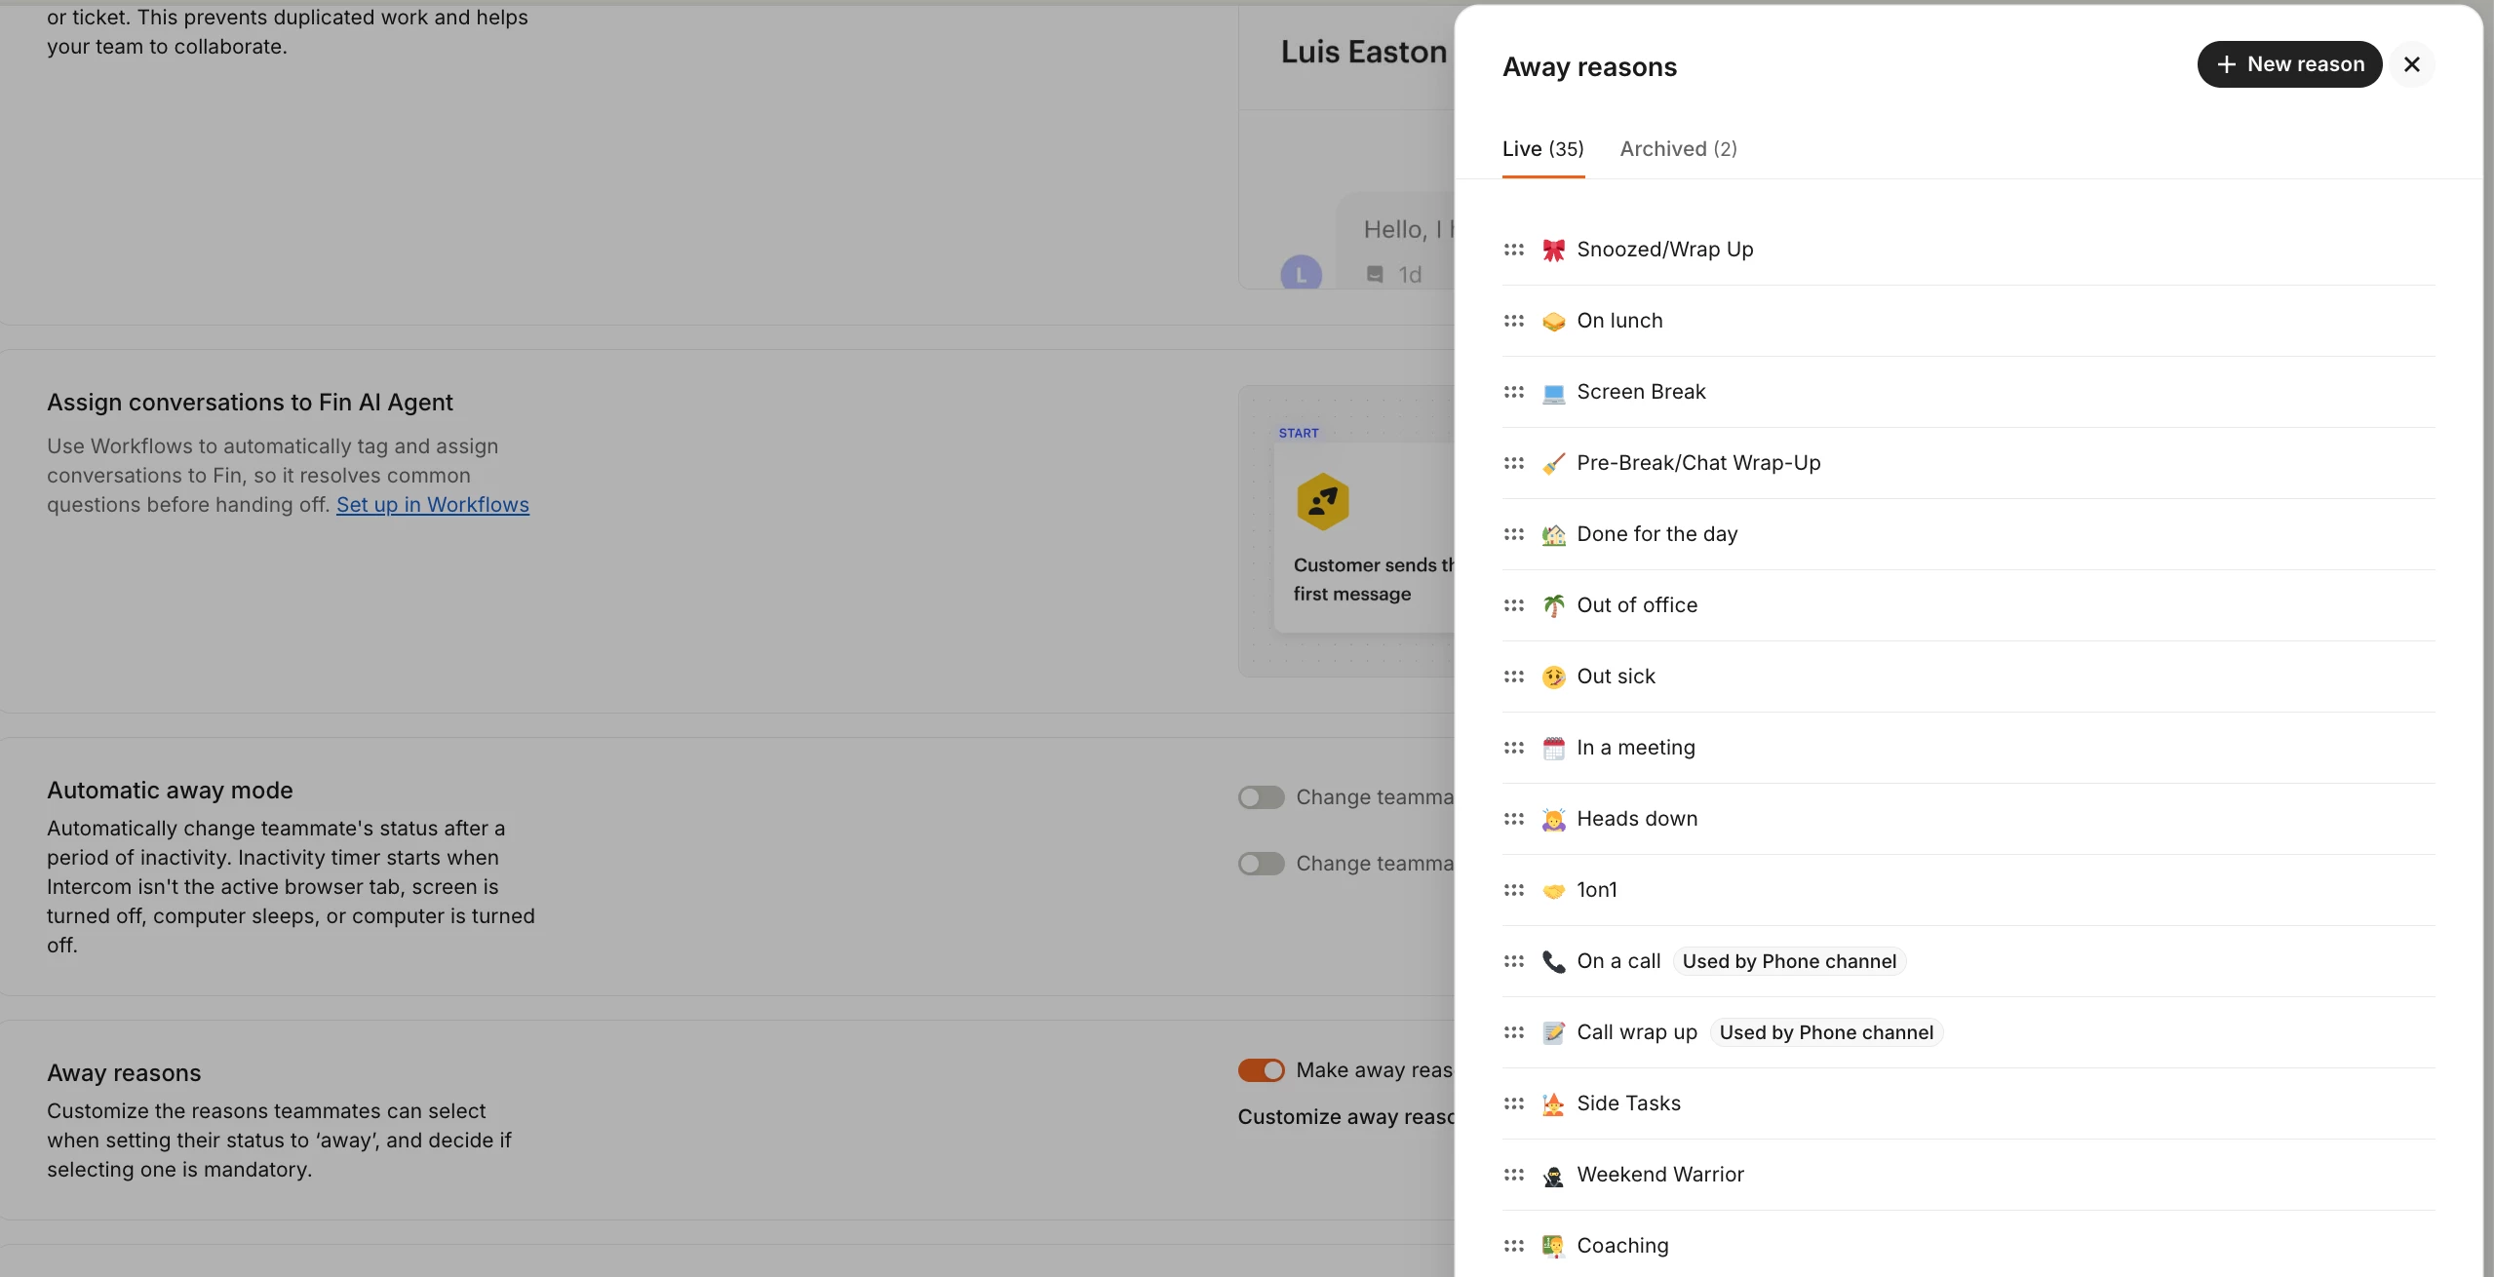This screenshot has height=1277, width=2494.
Task: Switch to the Archived (2) tab
Action: point(1678,149)
